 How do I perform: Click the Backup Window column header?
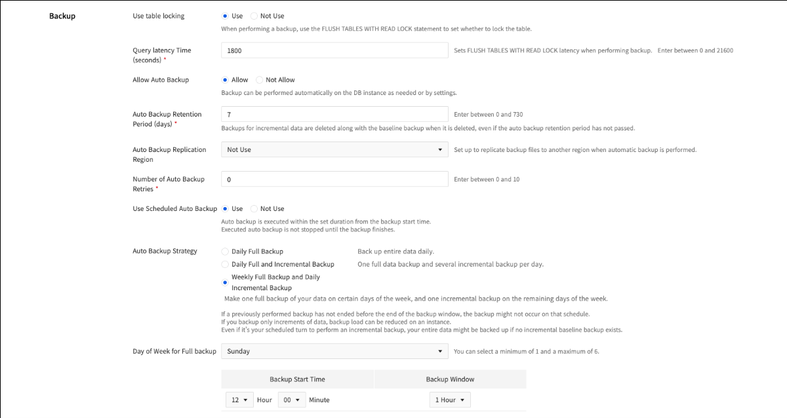click(450, 379)
